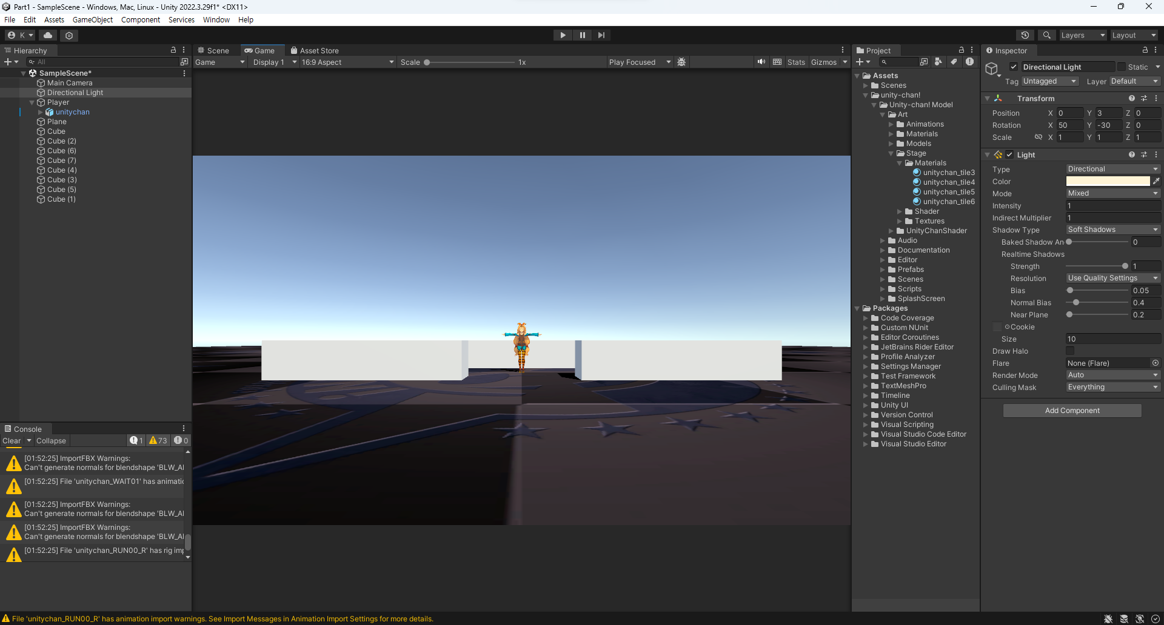Toggle console errors filter showing 0

181,440
